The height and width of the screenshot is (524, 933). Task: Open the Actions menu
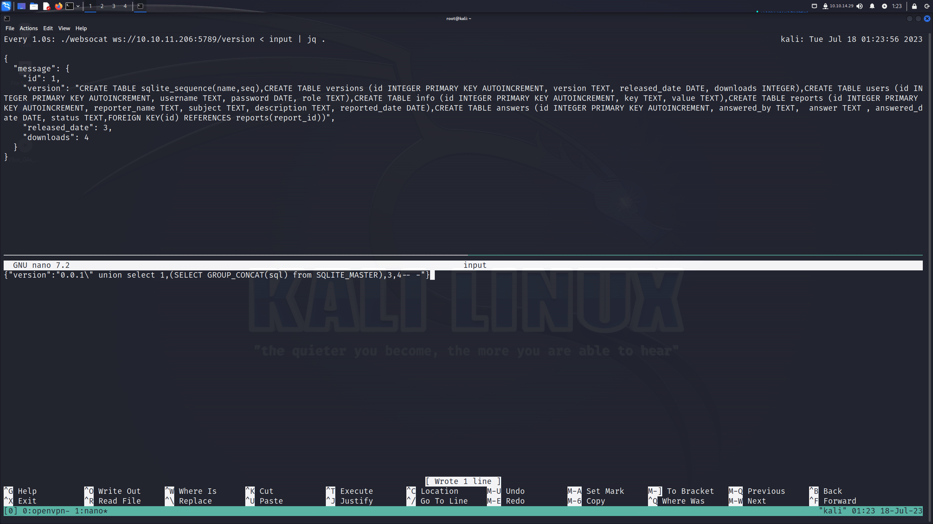pos(29,28)
